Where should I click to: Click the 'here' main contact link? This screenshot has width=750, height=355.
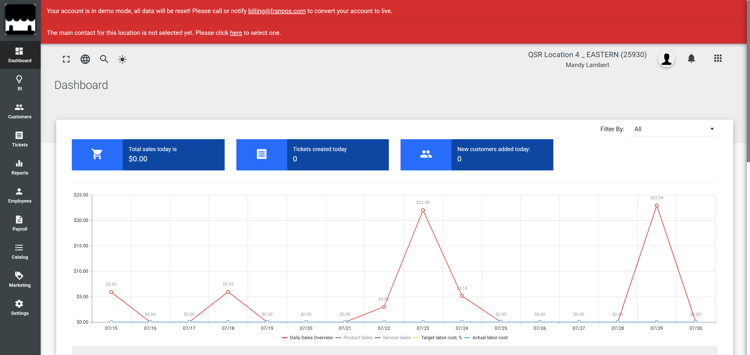(x=236, y=33)
